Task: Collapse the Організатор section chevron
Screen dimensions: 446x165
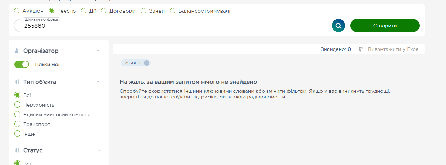Action: tap(98, 51)
